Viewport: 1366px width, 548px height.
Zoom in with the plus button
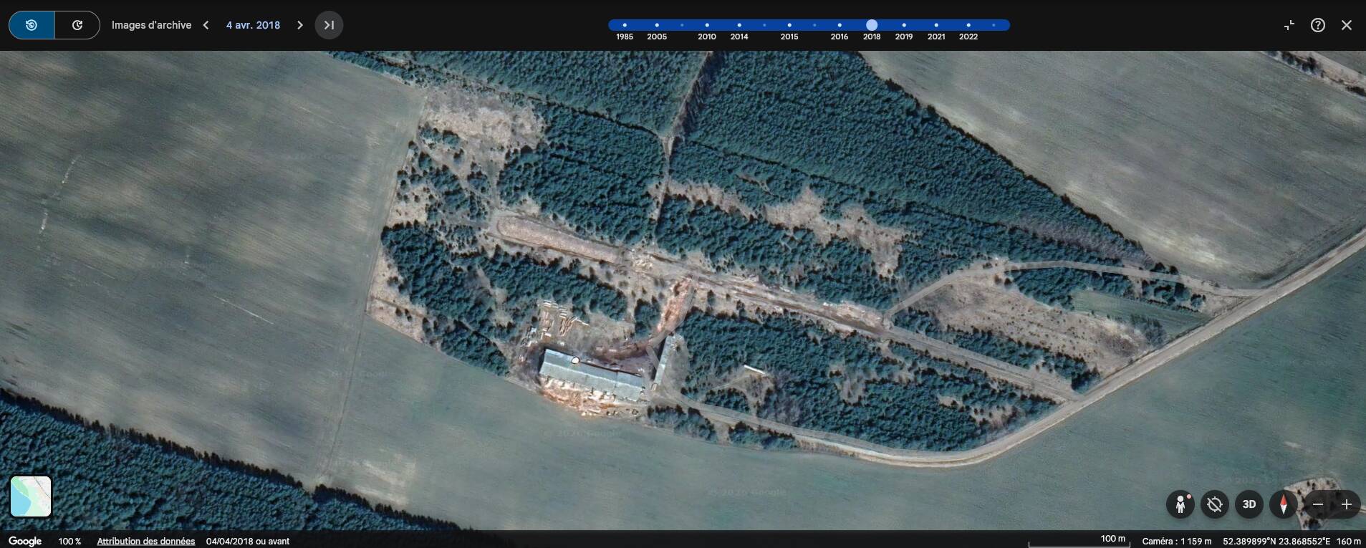pyautogui.click(x=1347, y=504)
